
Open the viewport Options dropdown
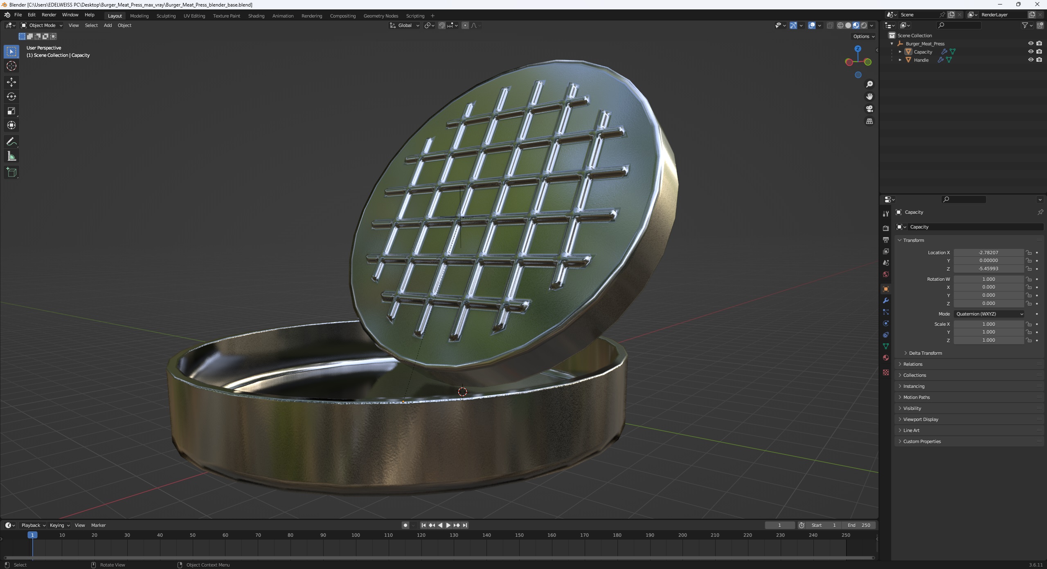(x=864, y=36)
